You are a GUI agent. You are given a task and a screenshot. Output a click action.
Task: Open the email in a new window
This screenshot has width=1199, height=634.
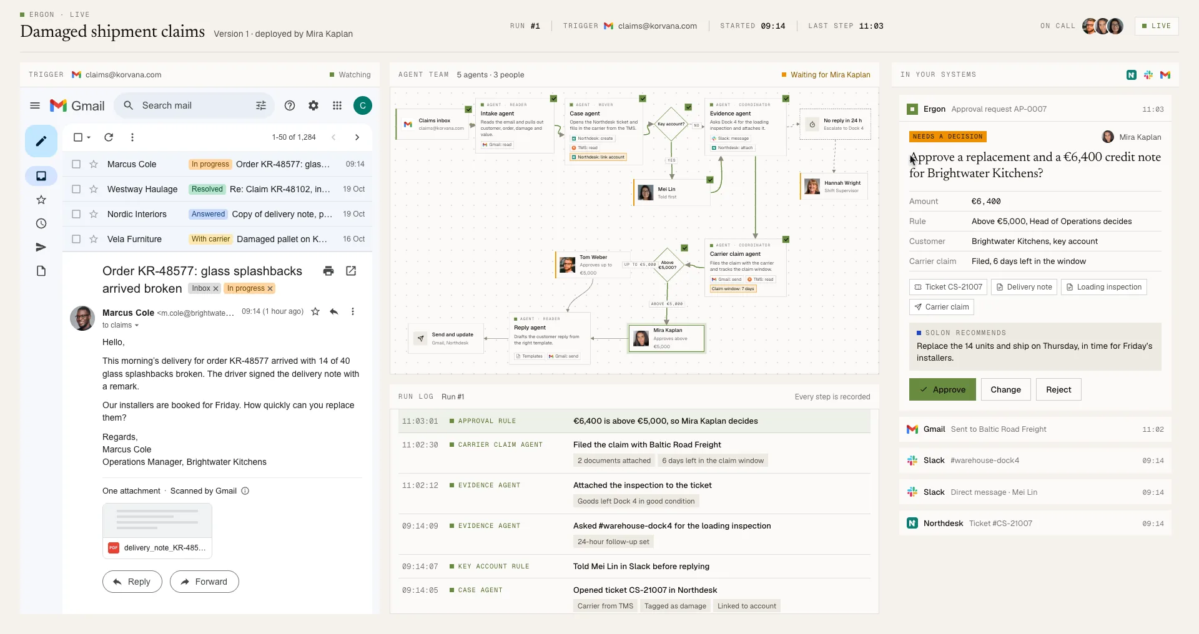[351, 271]
